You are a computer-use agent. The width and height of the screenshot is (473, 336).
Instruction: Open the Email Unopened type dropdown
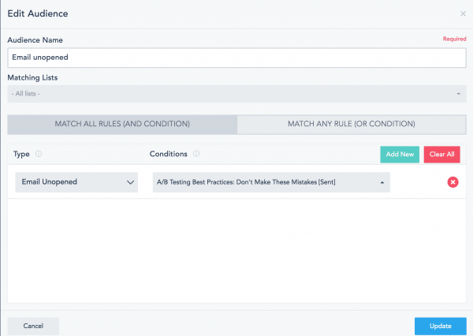pos(76,182)
